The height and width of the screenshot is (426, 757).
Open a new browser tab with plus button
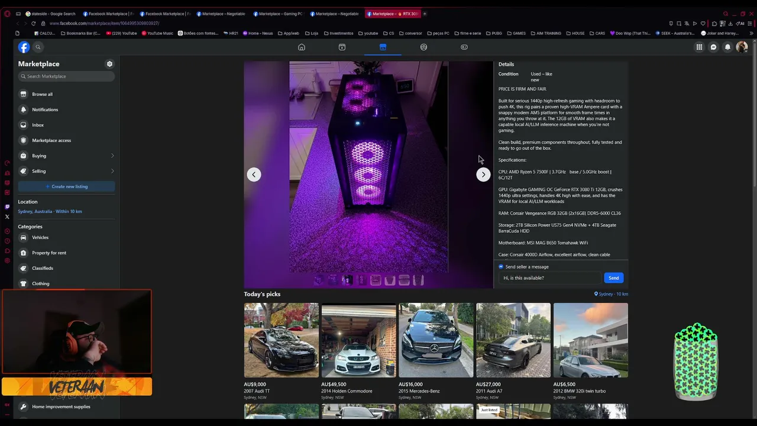pos(425,14)
